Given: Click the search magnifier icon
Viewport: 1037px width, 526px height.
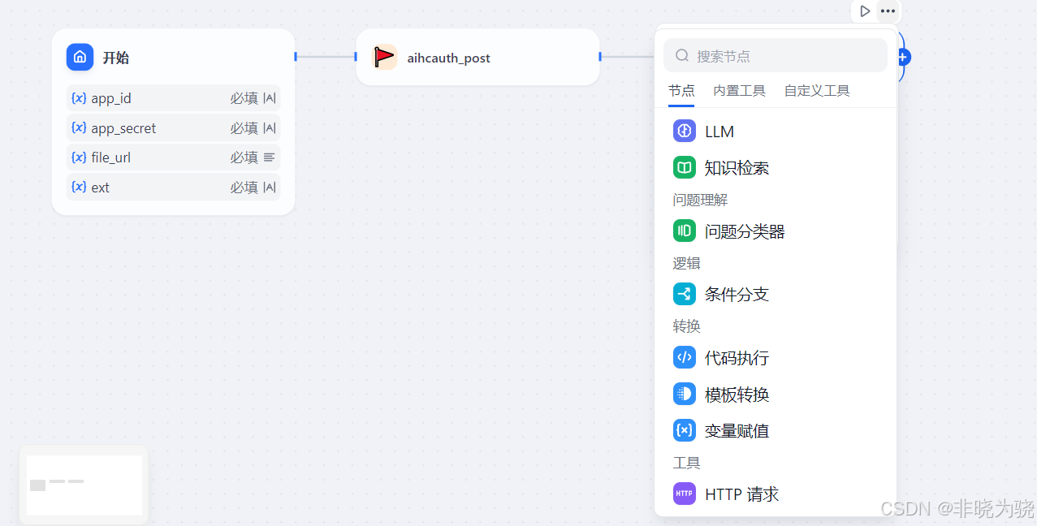Looking at the screenshot, I should pyautogui.click(x=682, y=55).
